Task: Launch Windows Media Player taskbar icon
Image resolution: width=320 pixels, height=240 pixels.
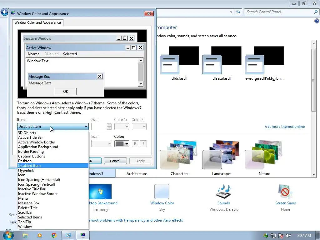Action: tap(40, 236)
